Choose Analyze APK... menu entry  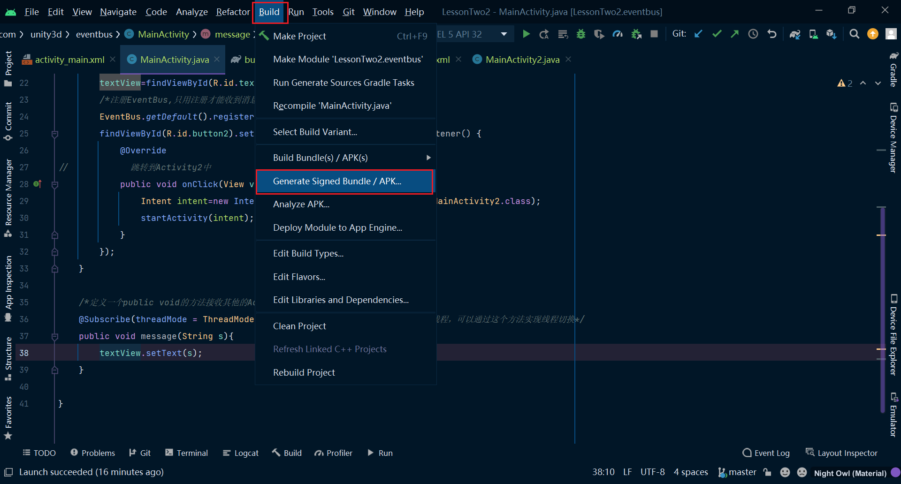click(345, 204)
